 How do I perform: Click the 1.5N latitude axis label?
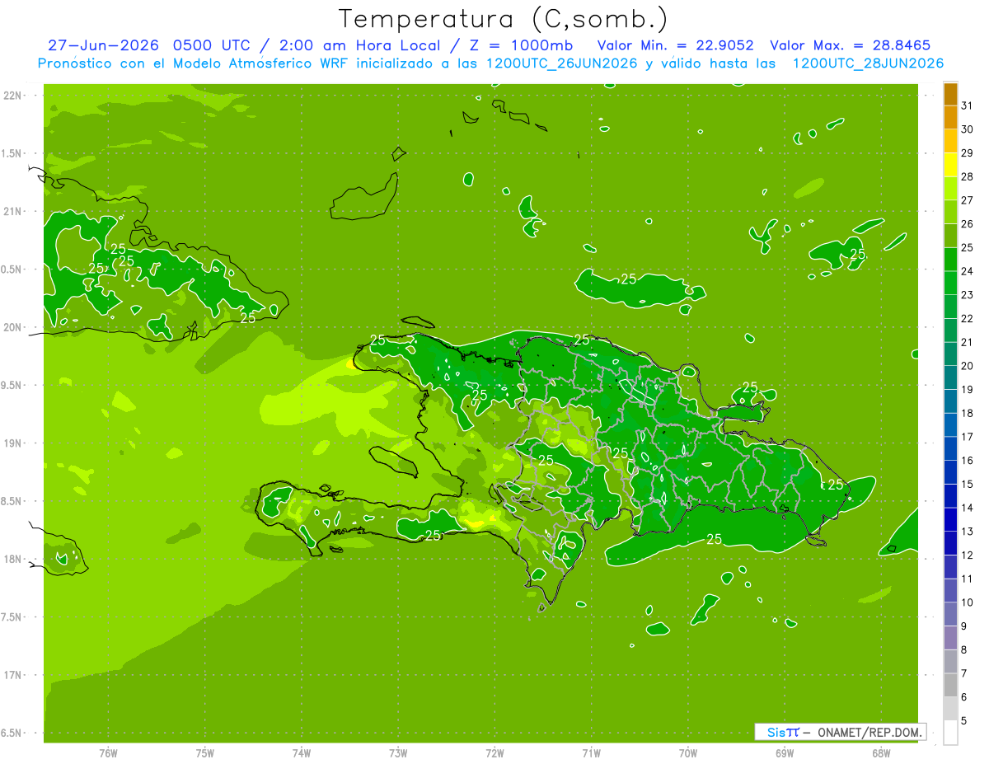click(x=12, y=153)
